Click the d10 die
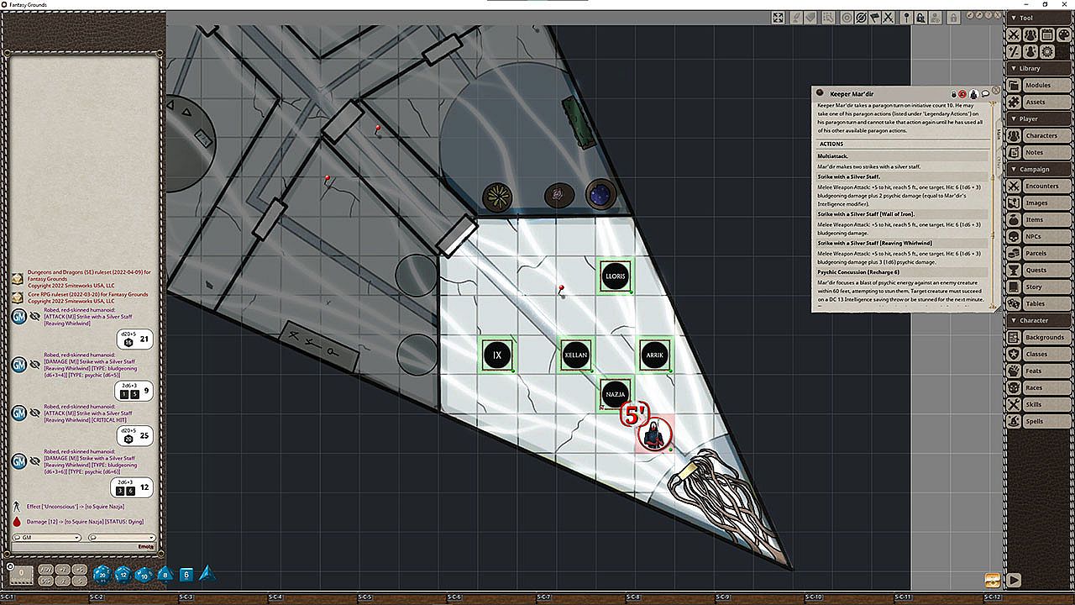The width and height of the screenshot is (1075, 605). pyautogui.click(x=144, y=576)
